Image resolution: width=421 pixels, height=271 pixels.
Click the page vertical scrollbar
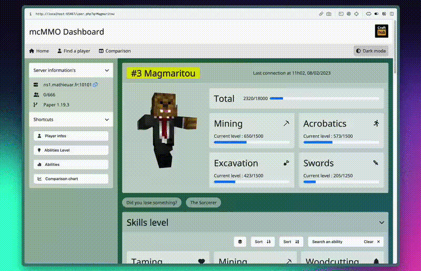[x=395, y=47]
